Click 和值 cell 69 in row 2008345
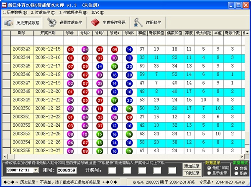The image size is (251, 187). 142,67
